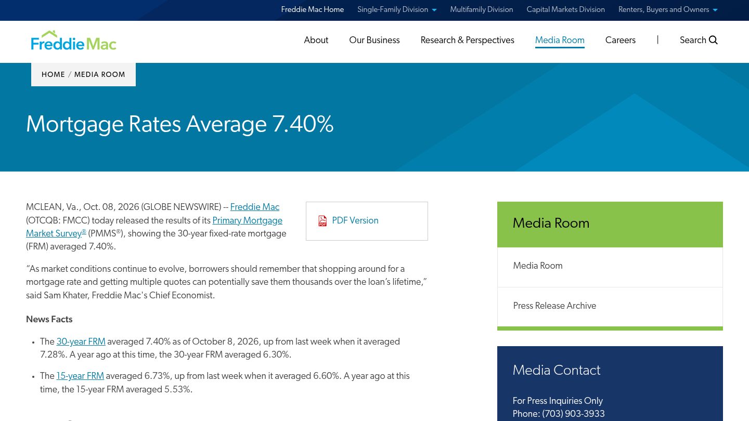749x421 pixels.
Task: Click the red PDF file icon
Action: [322, 221]
